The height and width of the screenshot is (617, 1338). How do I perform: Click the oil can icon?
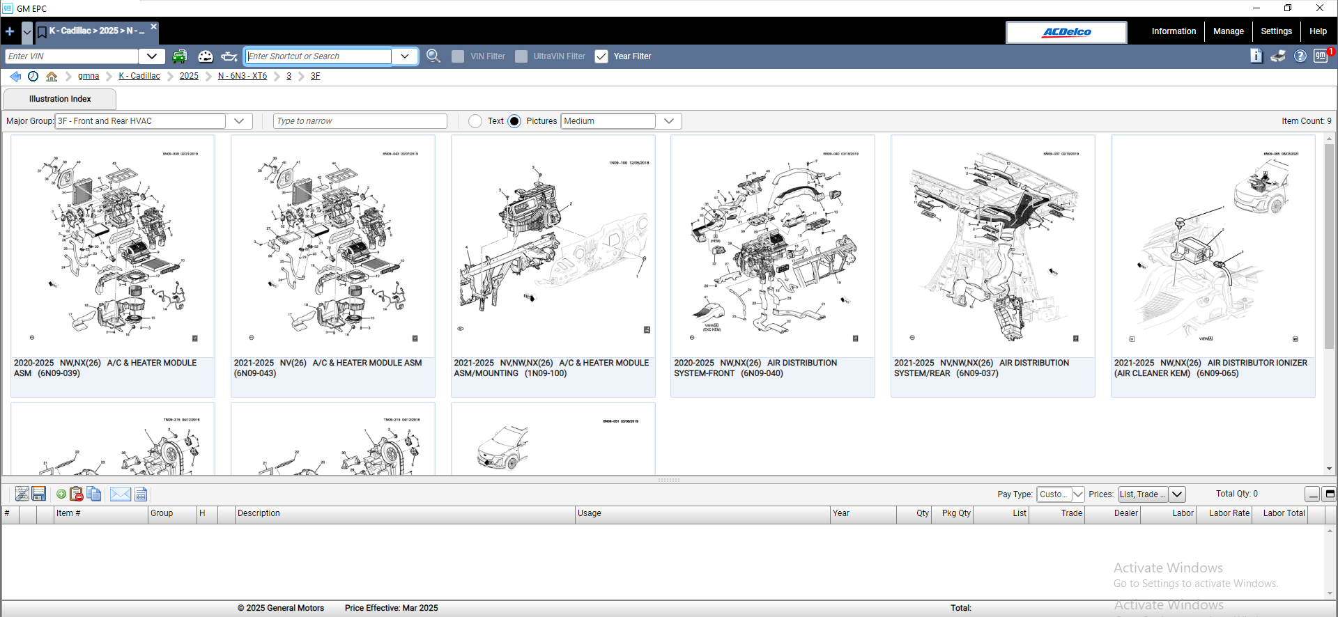click(229, 56)
